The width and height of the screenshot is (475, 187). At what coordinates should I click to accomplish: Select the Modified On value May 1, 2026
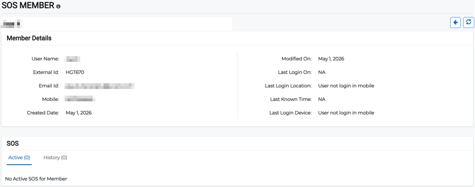coord(331,59)
